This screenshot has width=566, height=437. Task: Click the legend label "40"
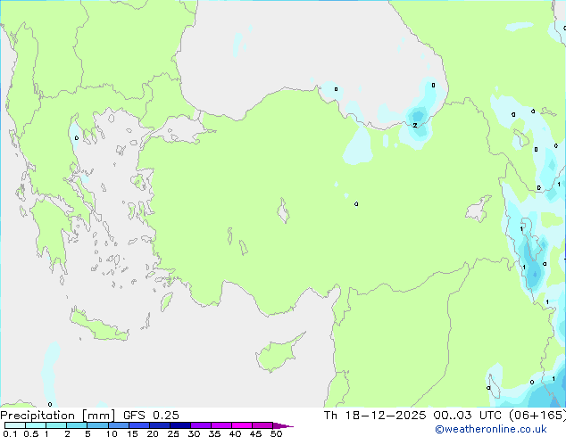pyautogui.click(x=235, y=433)
